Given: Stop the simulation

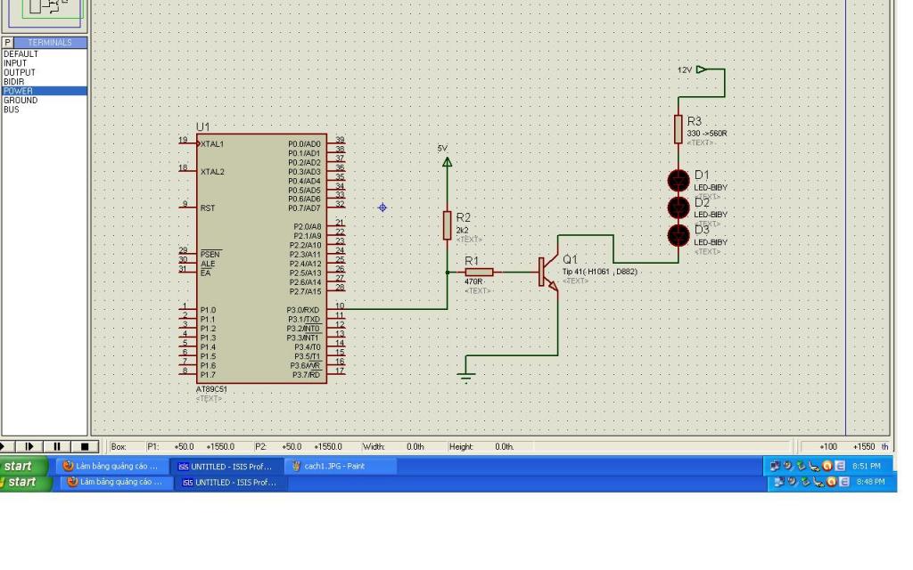Looking at the screenshot, I should pos(85,447).
